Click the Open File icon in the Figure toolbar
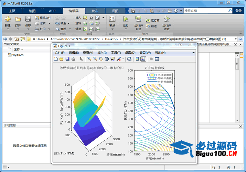Image resolution: width=246 pixels, height=172 pixels. coord(62,59)
